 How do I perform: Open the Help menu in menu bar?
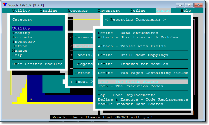click(x=186, y=11)
